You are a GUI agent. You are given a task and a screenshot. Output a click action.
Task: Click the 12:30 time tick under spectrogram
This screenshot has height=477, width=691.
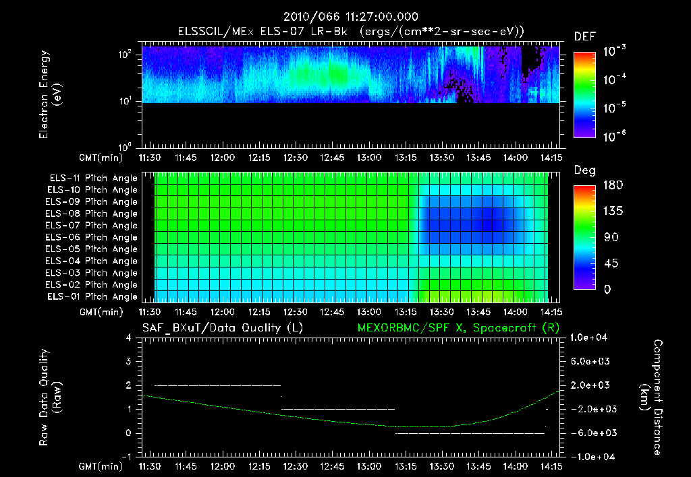click(x=296, y=158)
